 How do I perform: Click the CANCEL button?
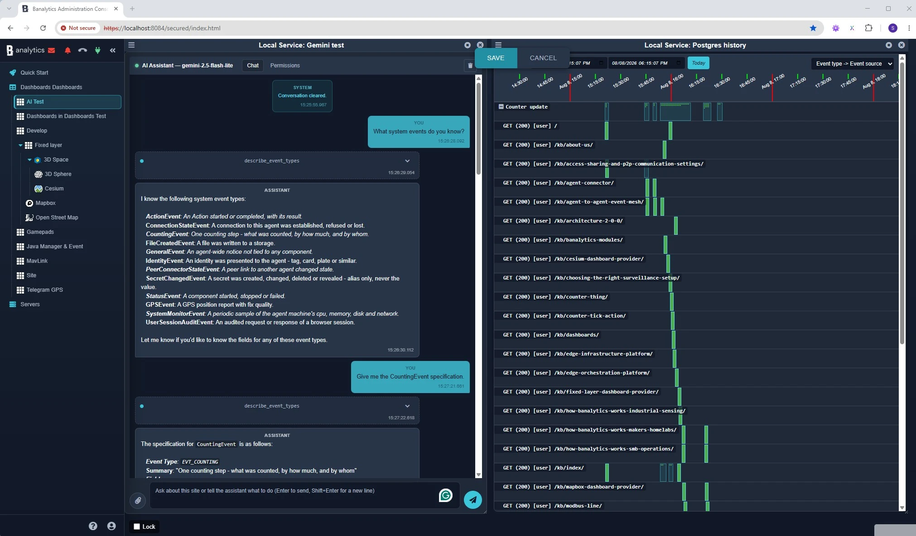coord(543,58)
